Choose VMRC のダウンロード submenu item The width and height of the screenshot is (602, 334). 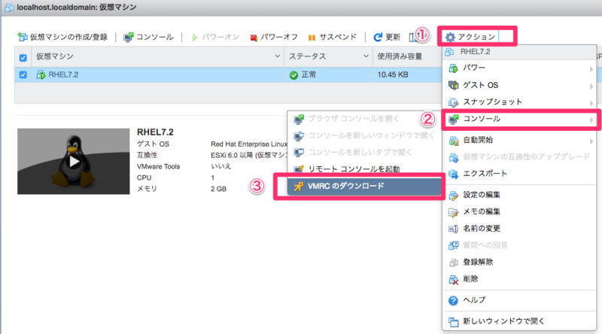point(364,187)
